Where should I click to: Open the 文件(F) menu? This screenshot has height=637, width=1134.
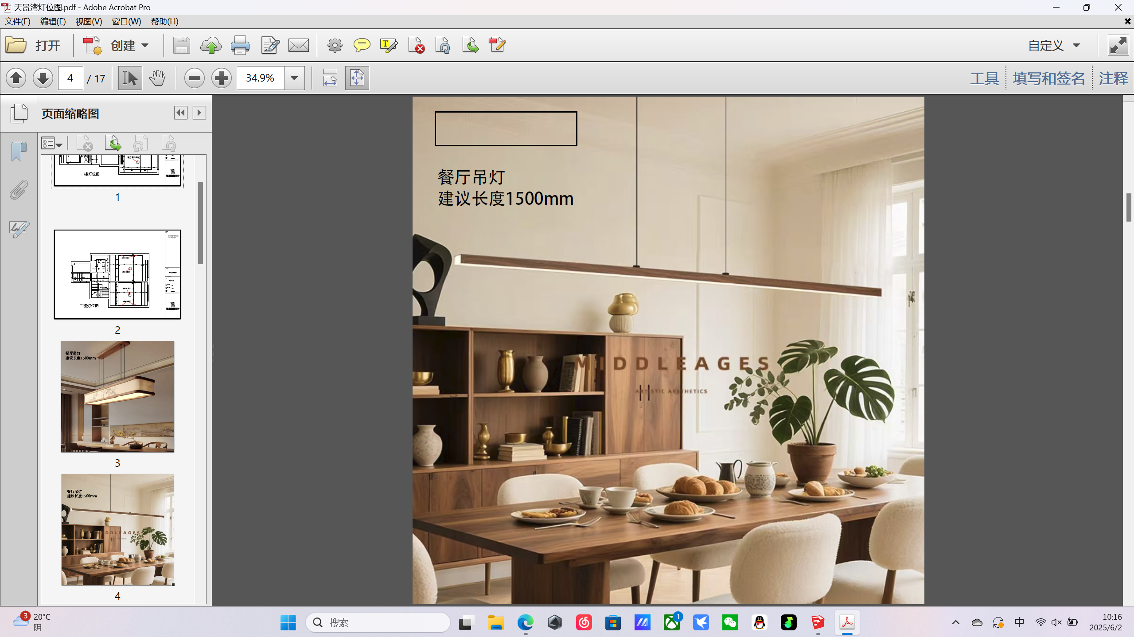coord(18,21)
